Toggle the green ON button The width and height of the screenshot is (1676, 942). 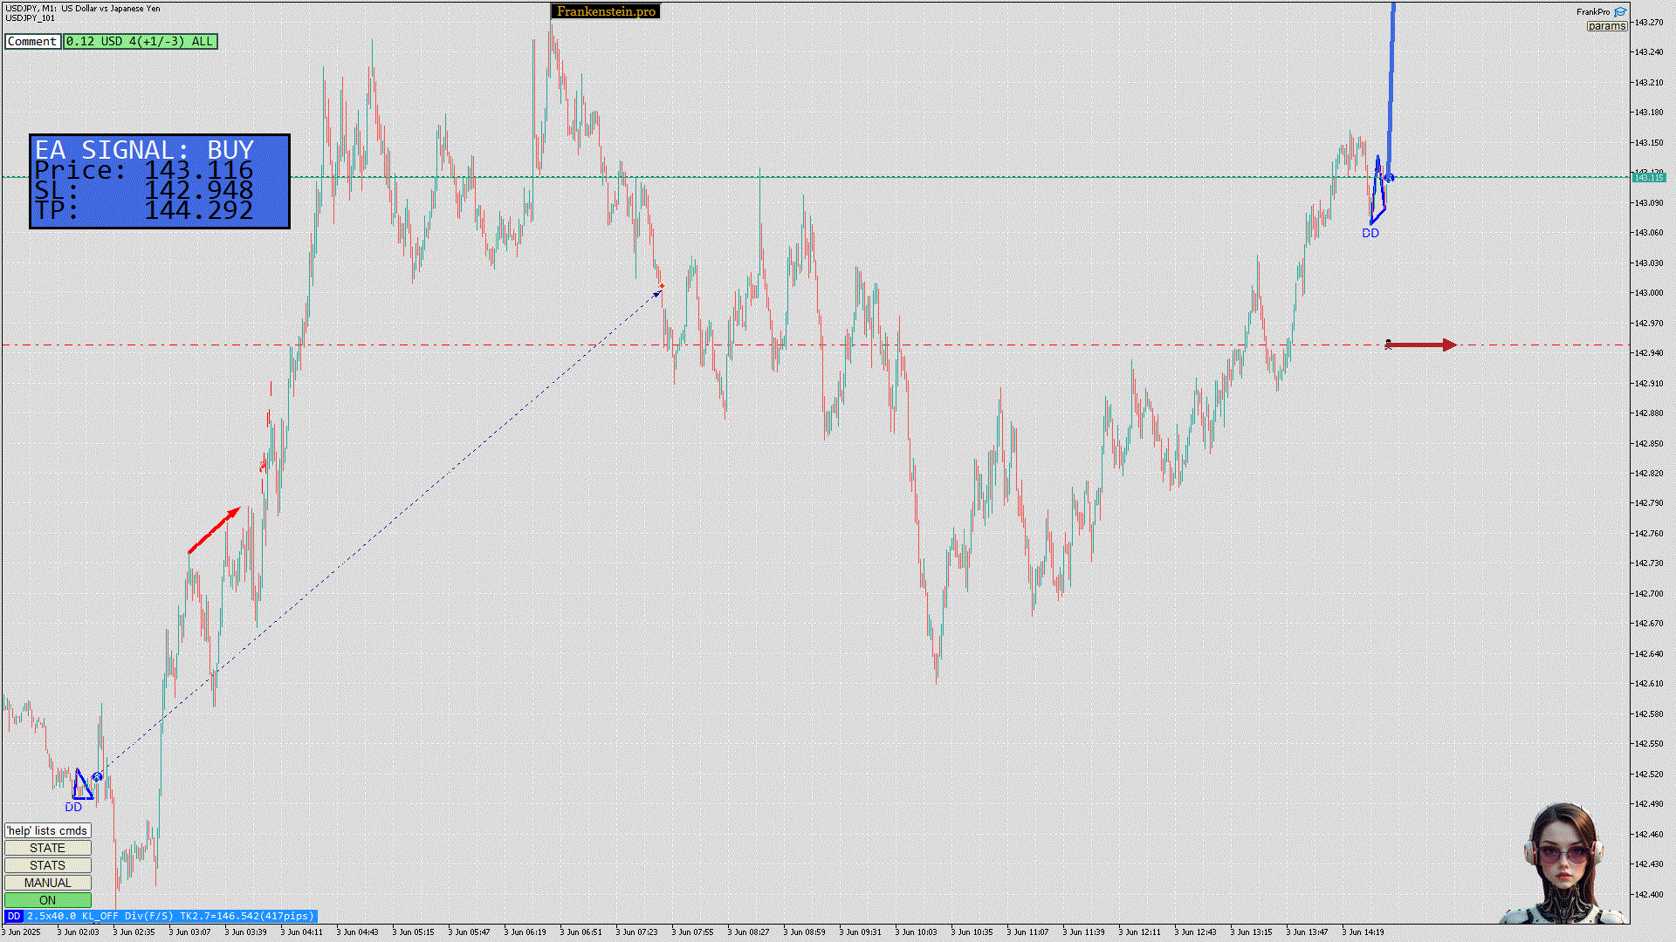click(x=47, y=900)
